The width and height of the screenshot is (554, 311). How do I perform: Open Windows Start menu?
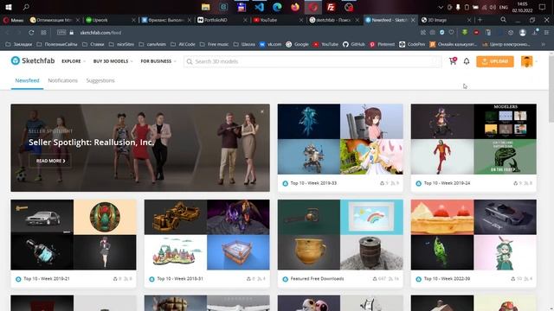pos(9,7)
